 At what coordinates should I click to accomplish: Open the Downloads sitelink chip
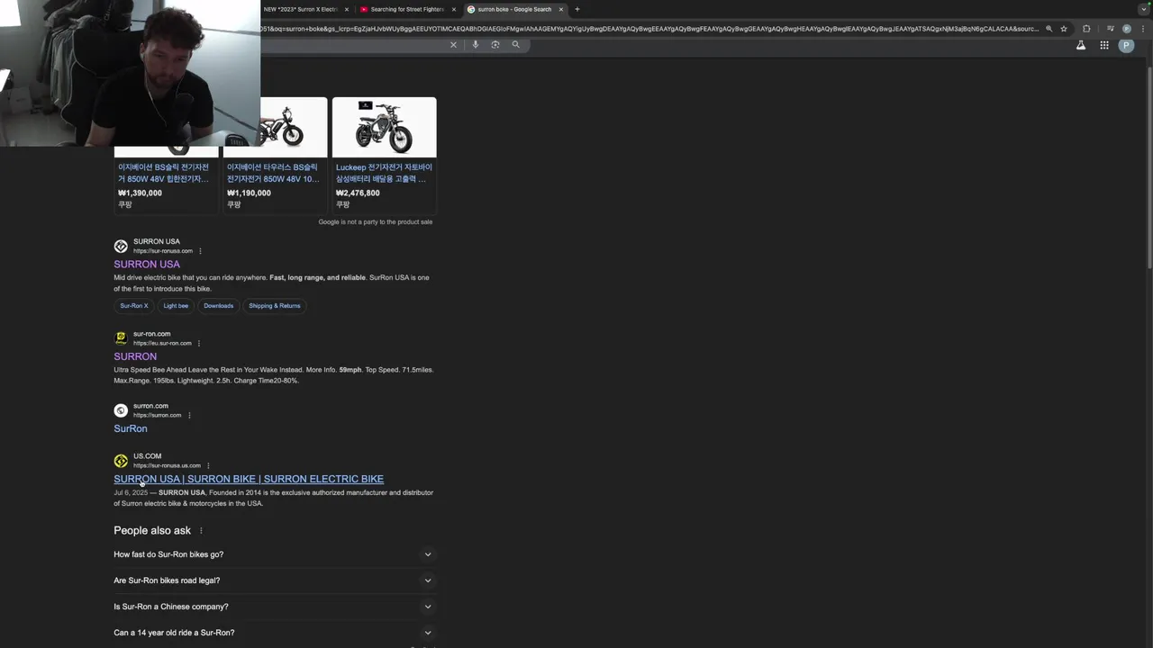[218, 306]
